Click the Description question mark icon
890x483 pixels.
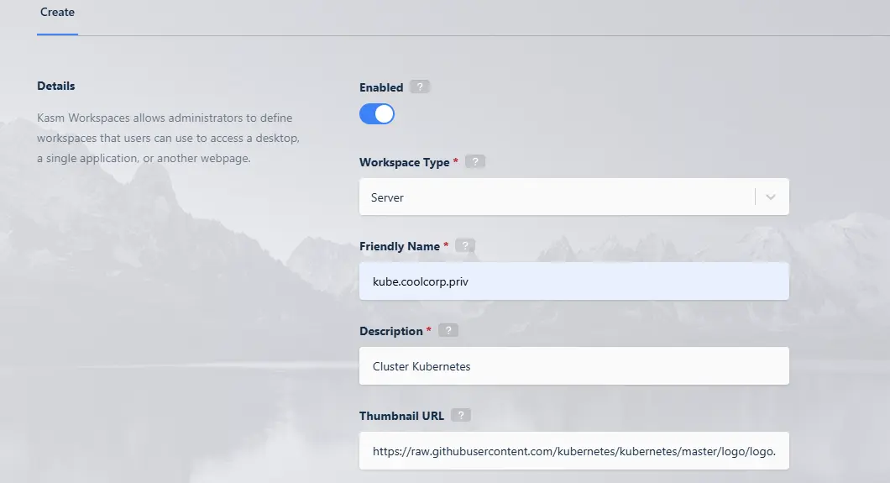coord(448,331)
